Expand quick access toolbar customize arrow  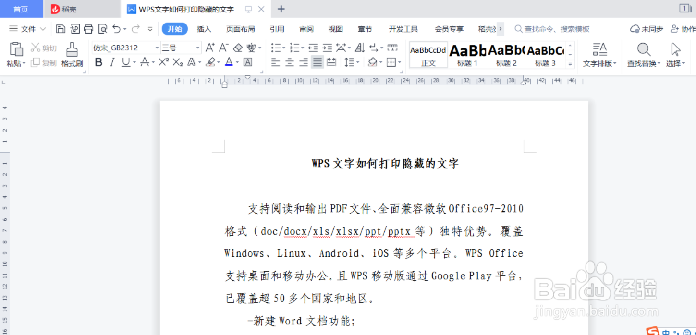(150, 29)
